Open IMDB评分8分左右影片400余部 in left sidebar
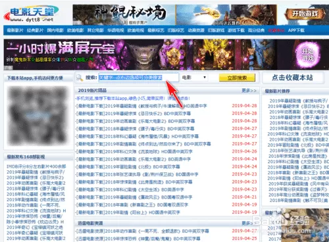This screenshot has width=329, height=242. tap(36, 166)
